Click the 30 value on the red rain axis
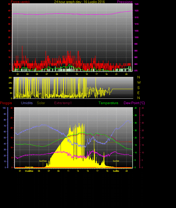176x208 pixels. click(12, 108)
